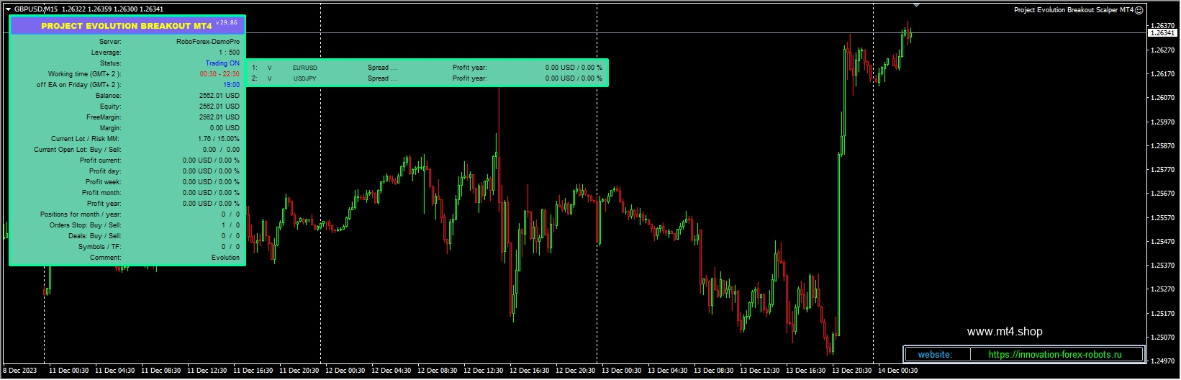Click the 1.26270 level on the price scale
Viewport: 1181px width, 380px height.
pos(1163,50)
